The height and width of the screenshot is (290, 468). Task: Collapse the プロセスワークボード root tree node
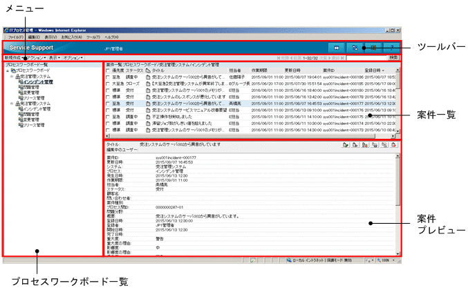point(8,70)
